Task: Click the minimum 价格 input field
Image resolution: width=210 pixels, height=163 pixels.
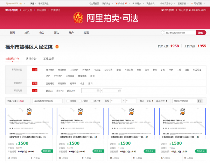Action: pyautogui.click(x=116, y=101)
